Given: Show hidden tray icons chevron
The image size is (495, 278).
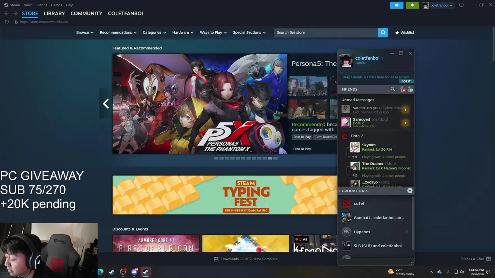Looking at the screenshot, I should coord(431,272).
